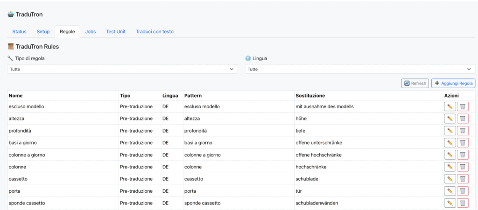This screenshot has width=478, height=210.
Task: Delete the 'profondità' rule via trash icon
Action: click(463, 131)
